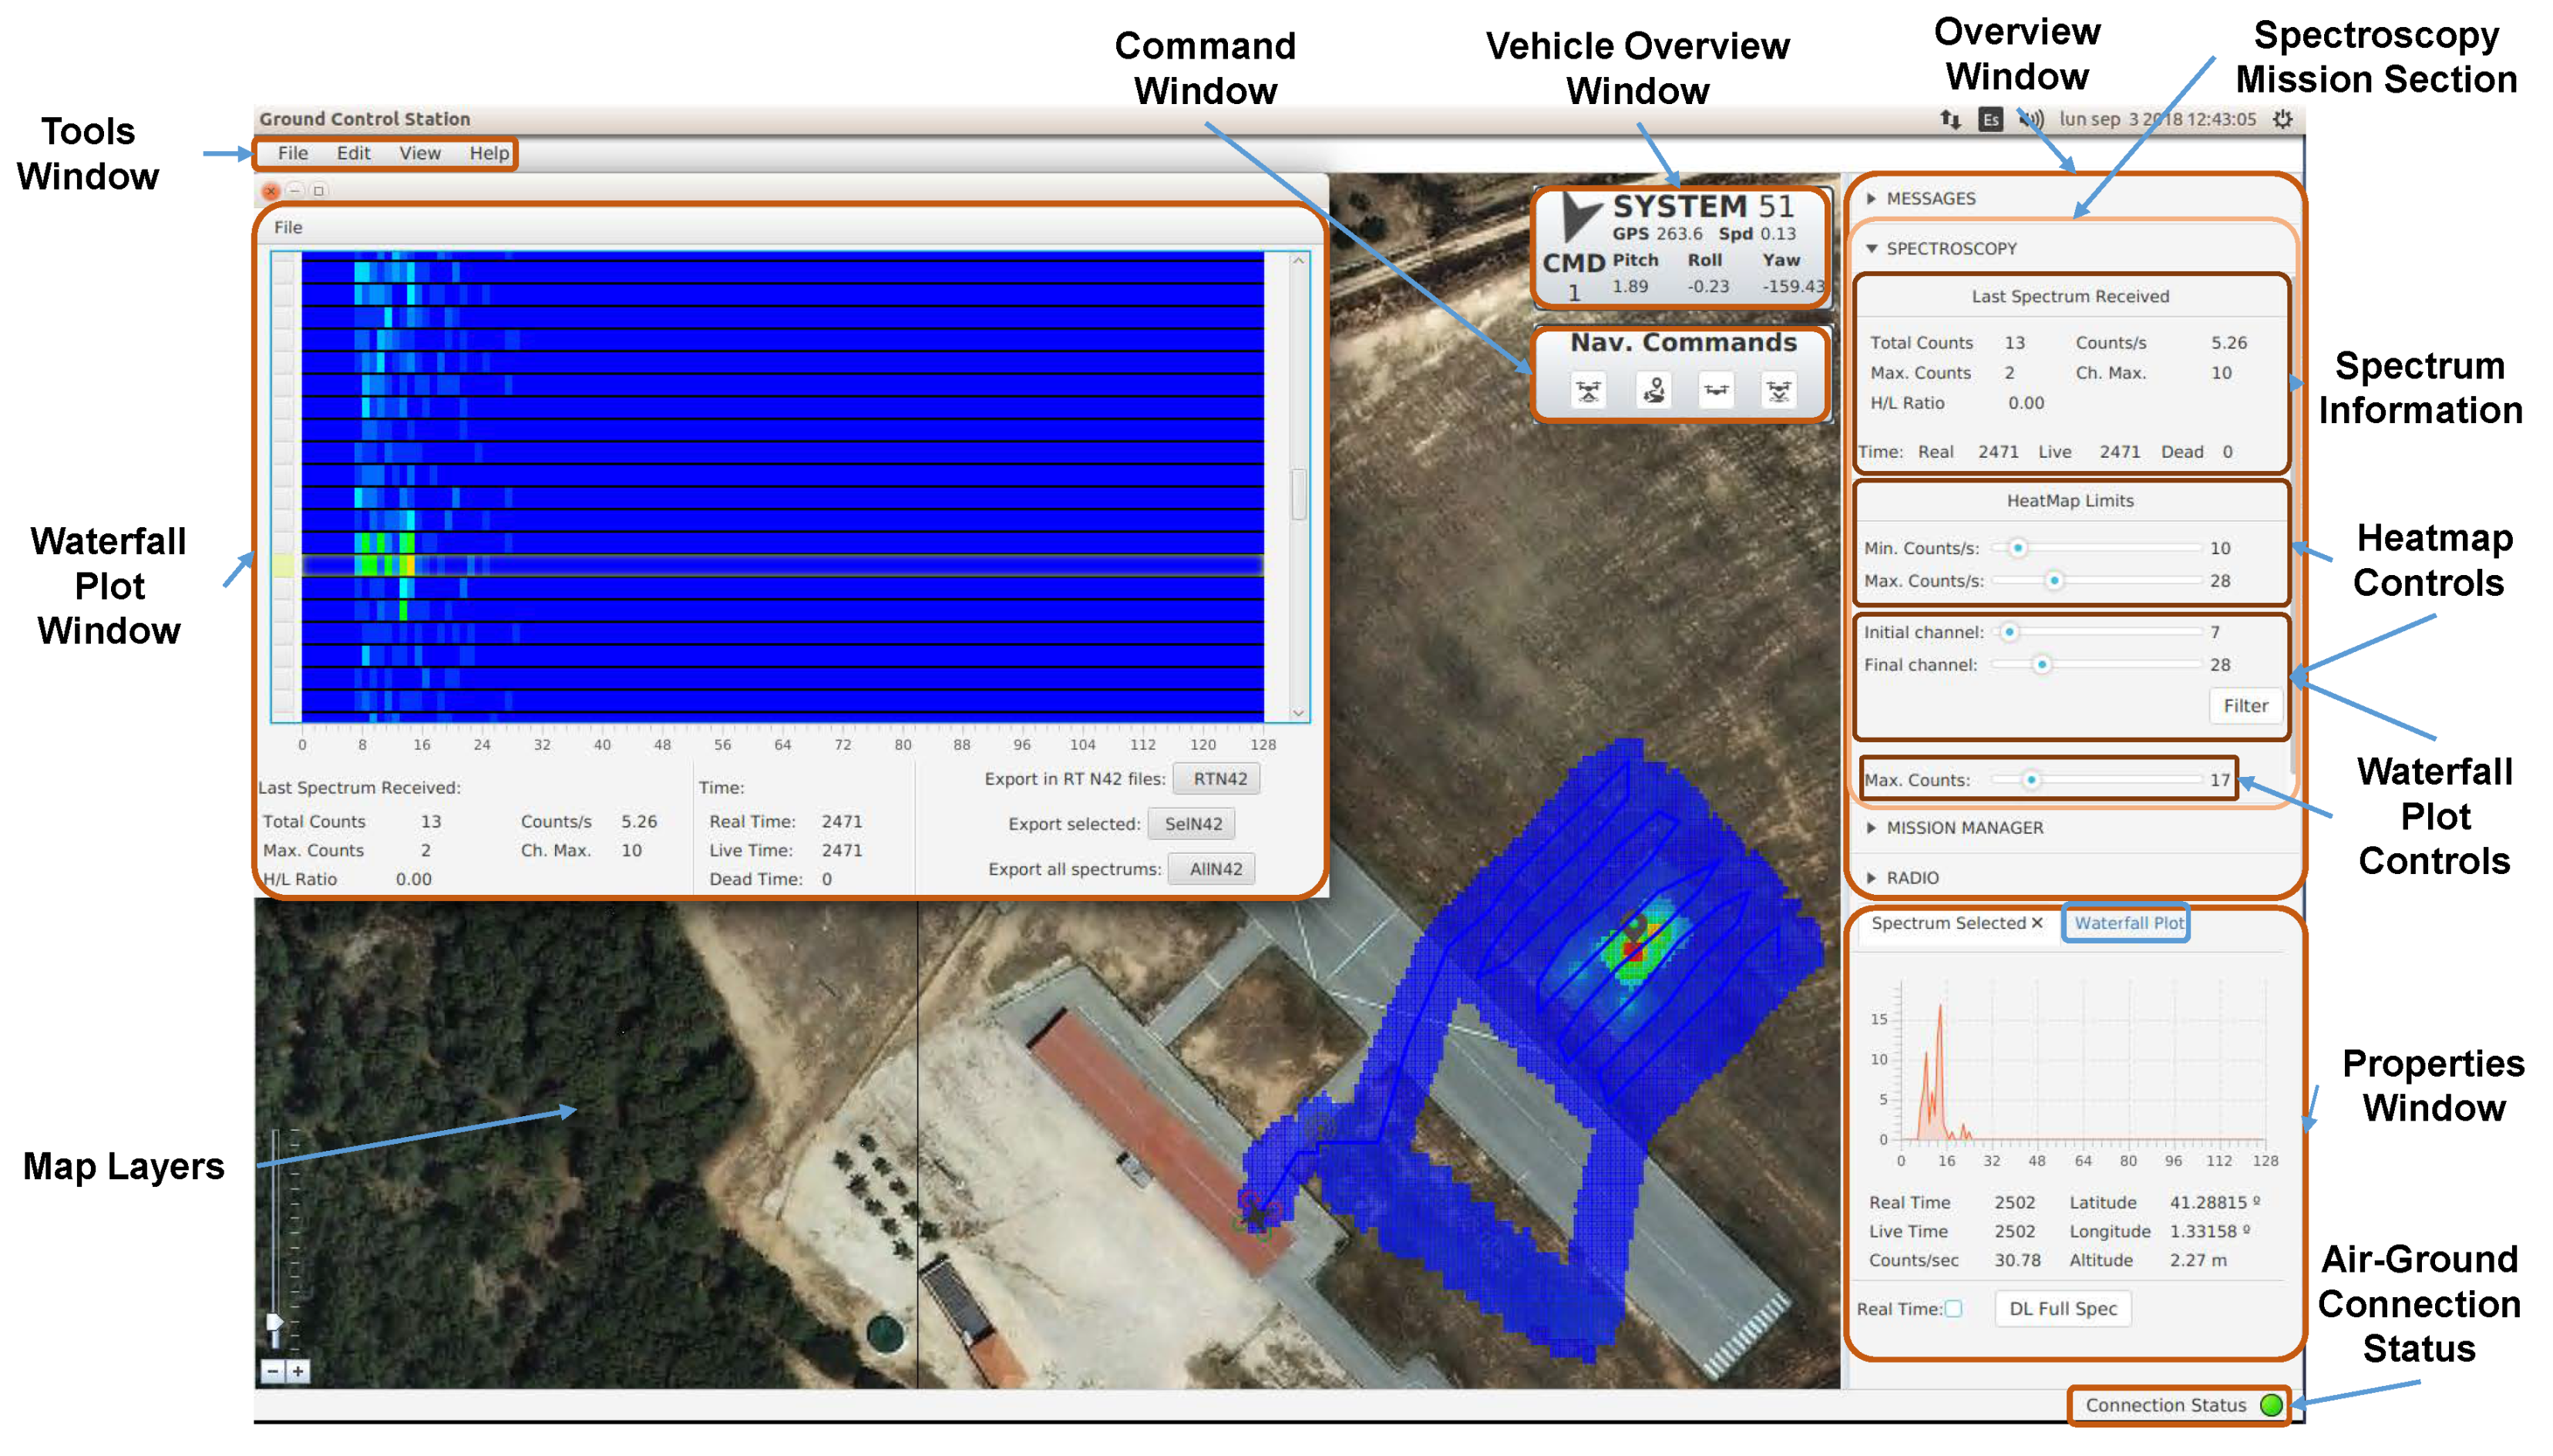This screenshot has width=2553, height=1456.
Task: Click the drone landing command icon
Action: [1778, 390]
